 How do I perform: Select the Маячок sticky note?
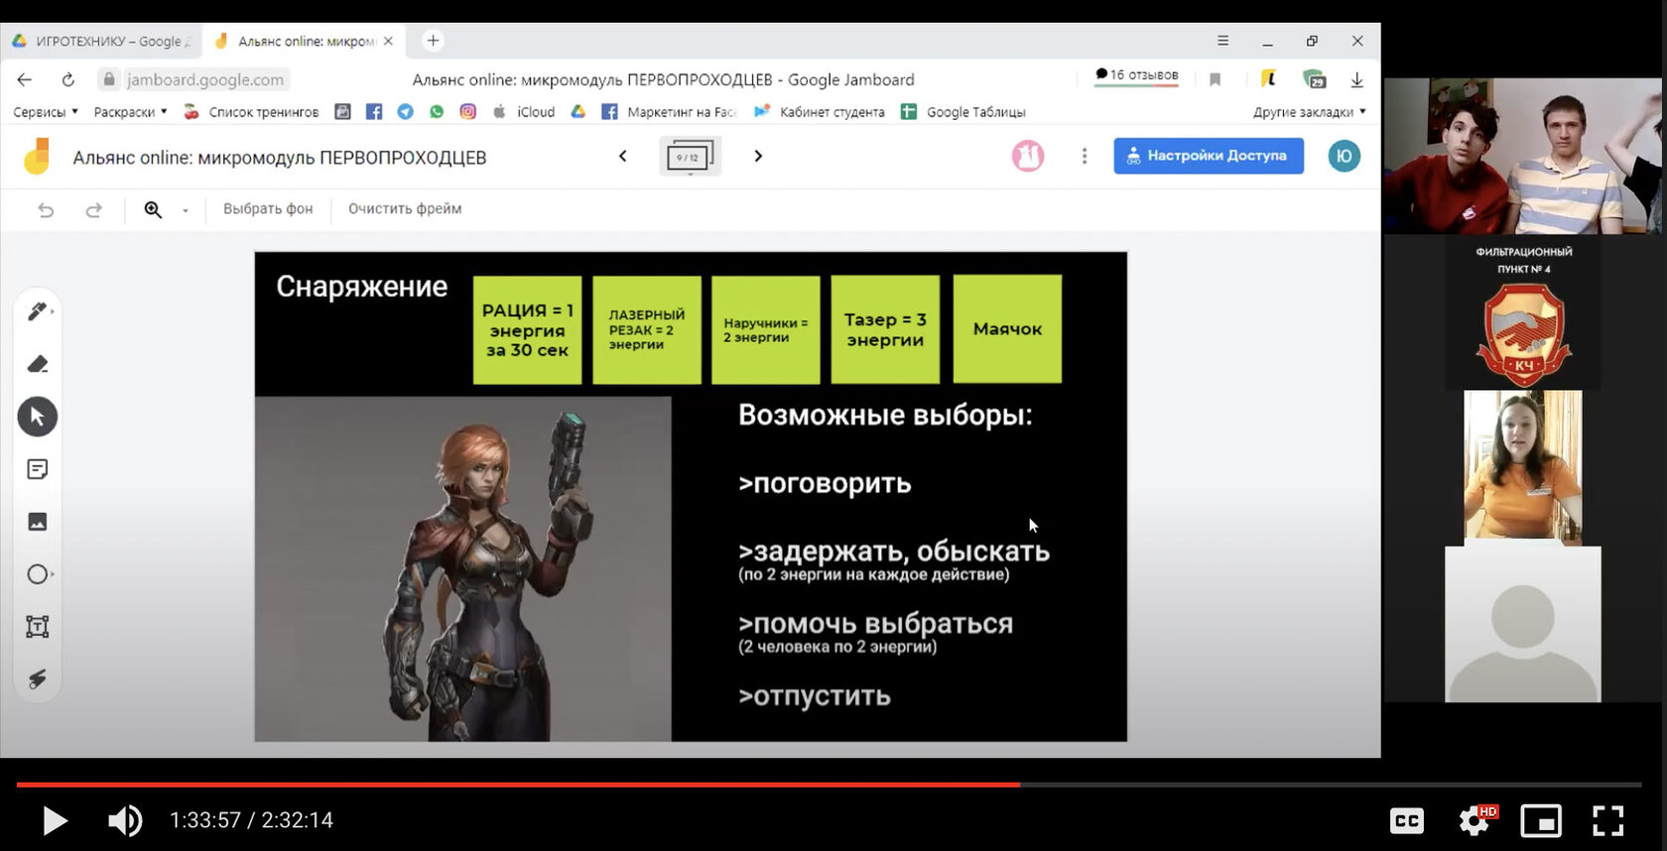1007,329
